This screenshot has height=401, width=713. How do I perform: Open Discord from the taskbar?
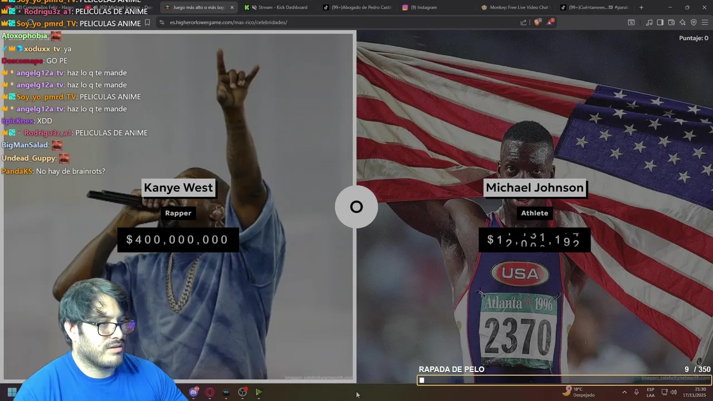coord(193,392)
